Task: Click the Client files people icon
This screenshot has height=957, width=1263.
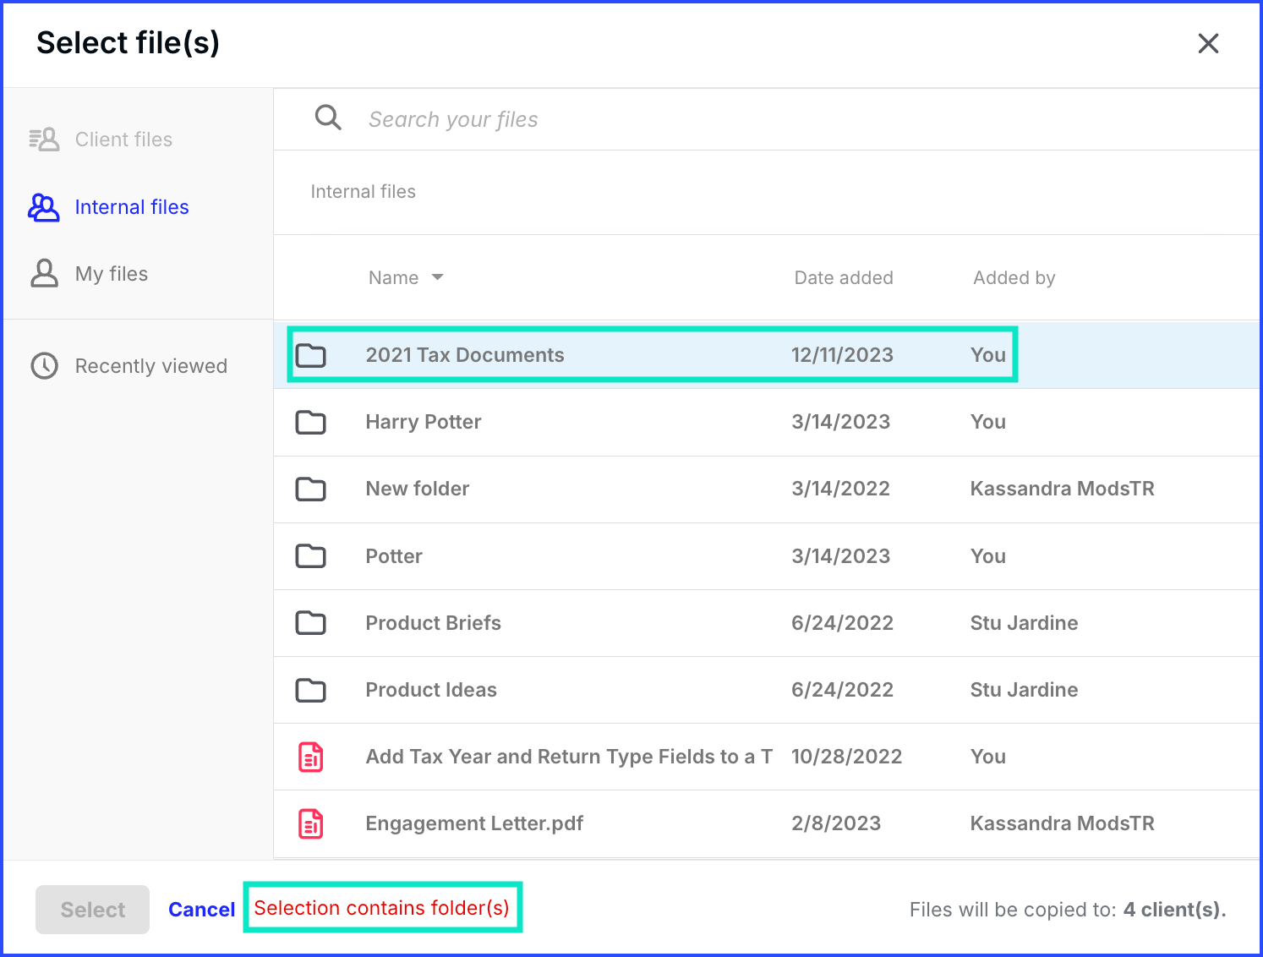Action: click(x=44, y=139)
